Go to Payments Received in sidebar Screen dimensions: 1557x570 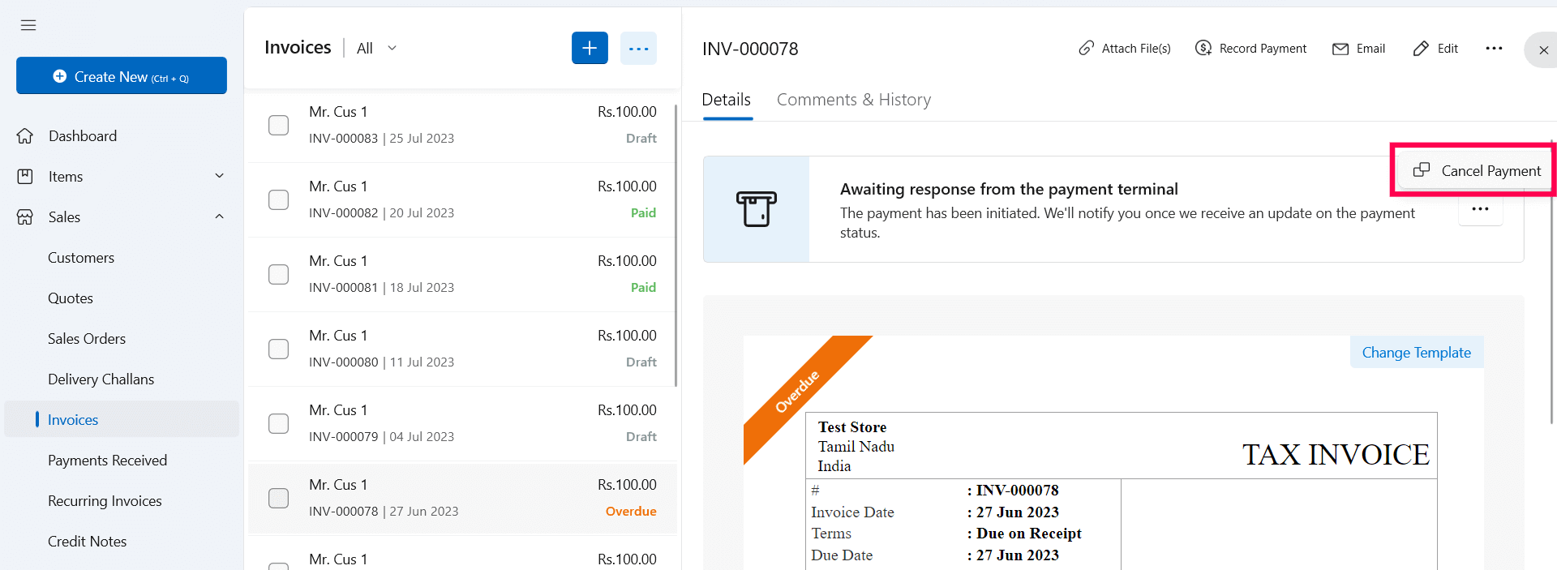[107, 461]
